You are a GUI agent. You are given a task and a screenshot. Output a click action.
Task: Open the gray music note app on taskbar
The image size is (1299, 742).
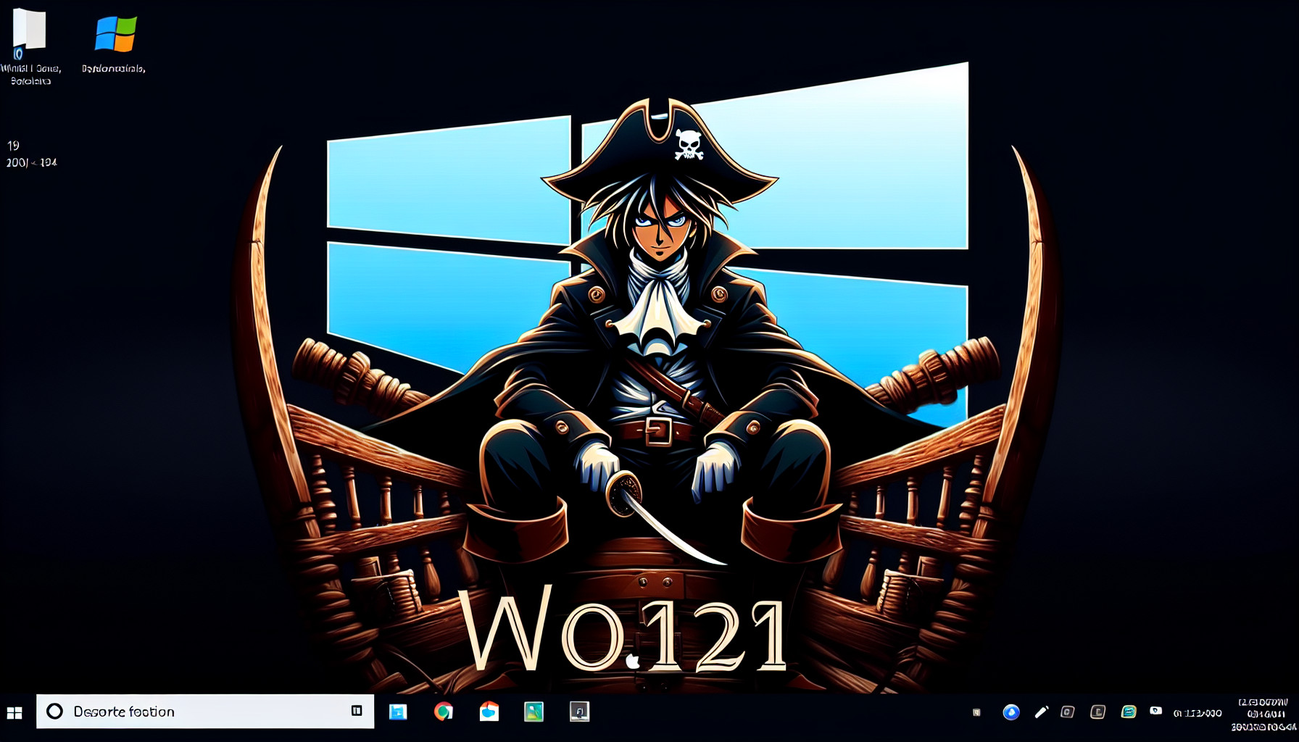pyautogui.click(x=579, y=712)
